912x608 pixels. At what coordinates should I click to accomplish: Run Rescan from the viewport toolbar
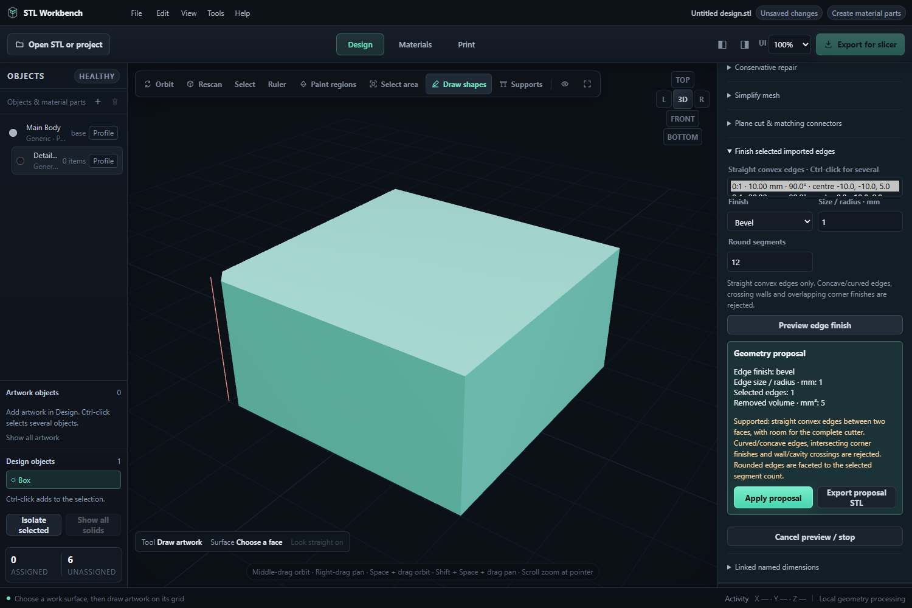click(x=204, y=84)
